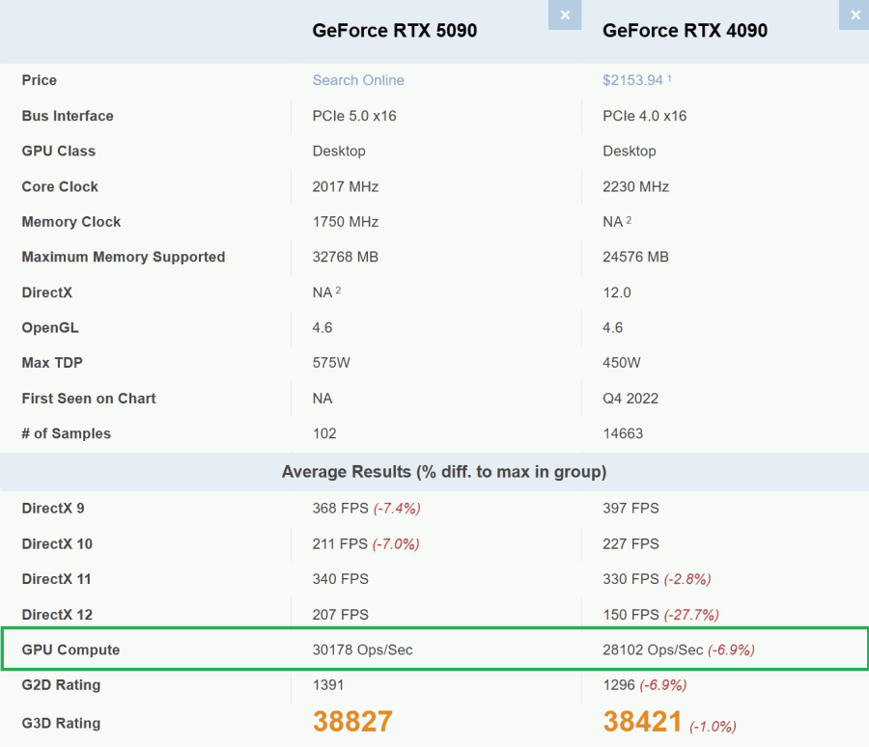
Task: Select the DirectX 11 row label
Action: coord(57,579)
